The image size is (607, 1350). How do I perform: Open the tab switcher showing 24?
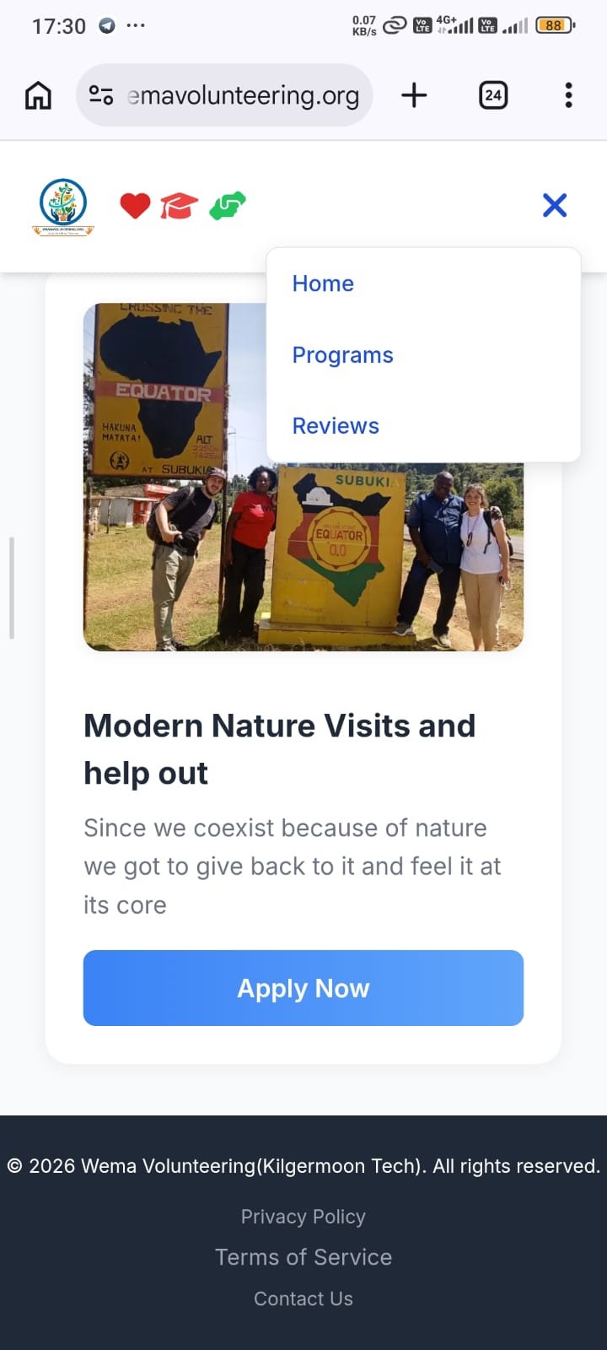(493, 95)
